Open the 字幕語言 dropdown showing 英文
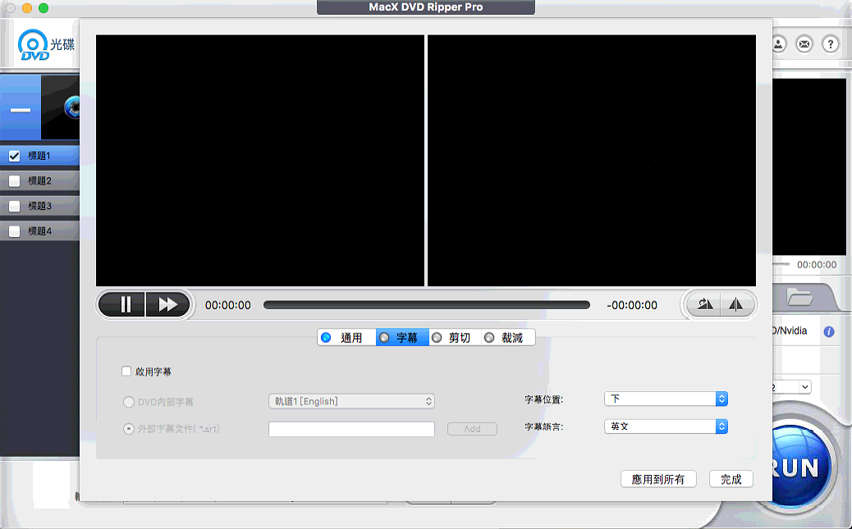Screen dimensions: 852x529 tap(666, 426)
